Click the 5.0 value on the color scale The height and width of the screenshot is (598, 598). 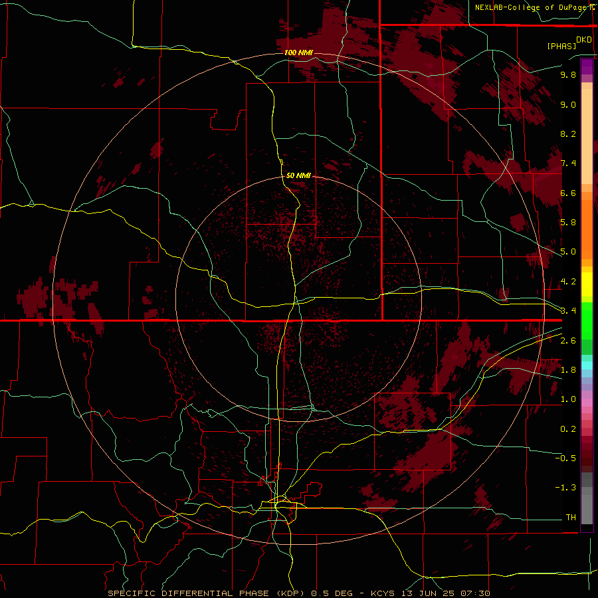[x=568, y=252]
